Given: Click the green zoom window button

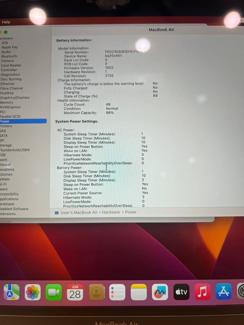Looking at the screenshot, I should [5, 32].
